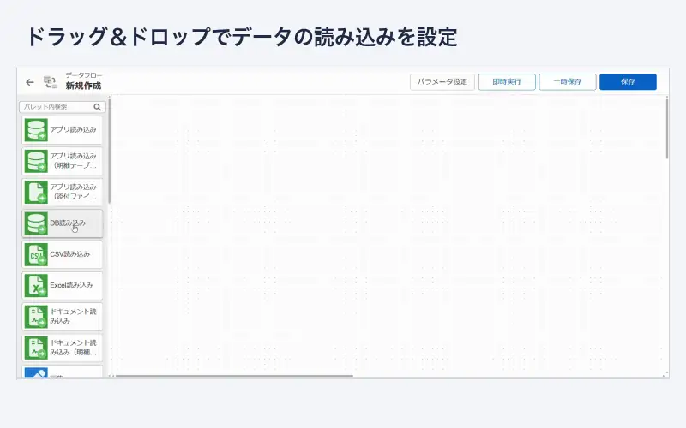The width and height of the screenshot is (686, 428).
Task: Click the CSV読み込み label text
Action: click(70, 254)
